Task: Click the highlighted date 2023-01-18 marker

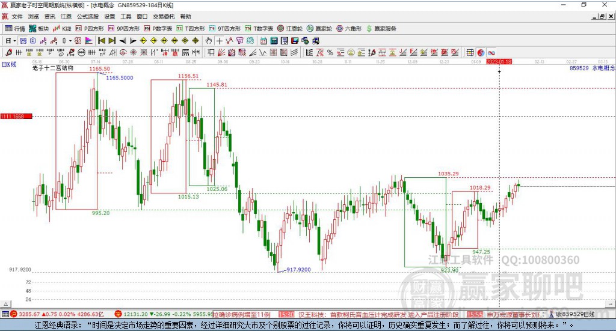Action: pos(499,62)
